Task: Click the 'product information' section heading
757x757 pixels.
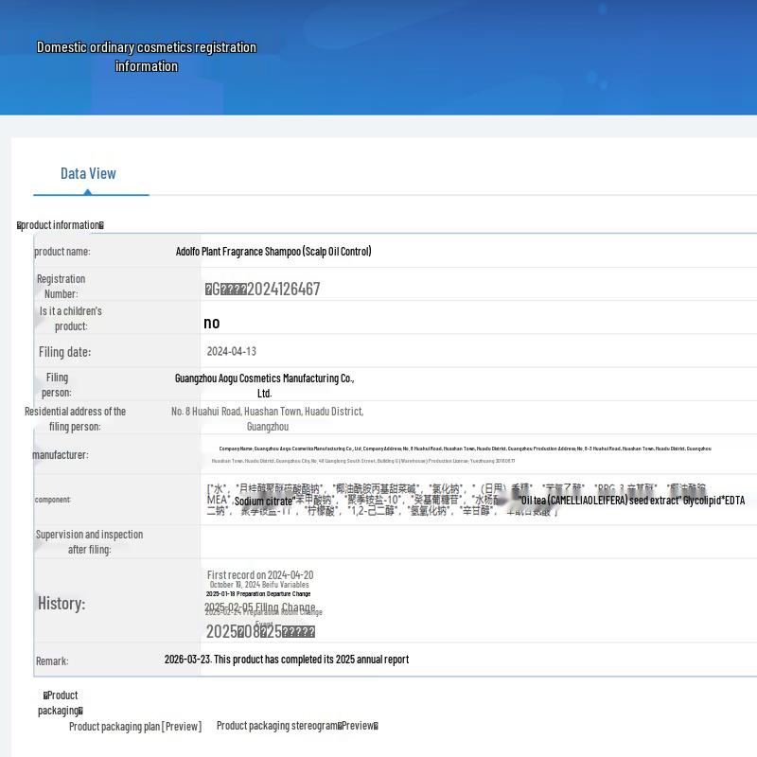Action: tap(61, 225)
